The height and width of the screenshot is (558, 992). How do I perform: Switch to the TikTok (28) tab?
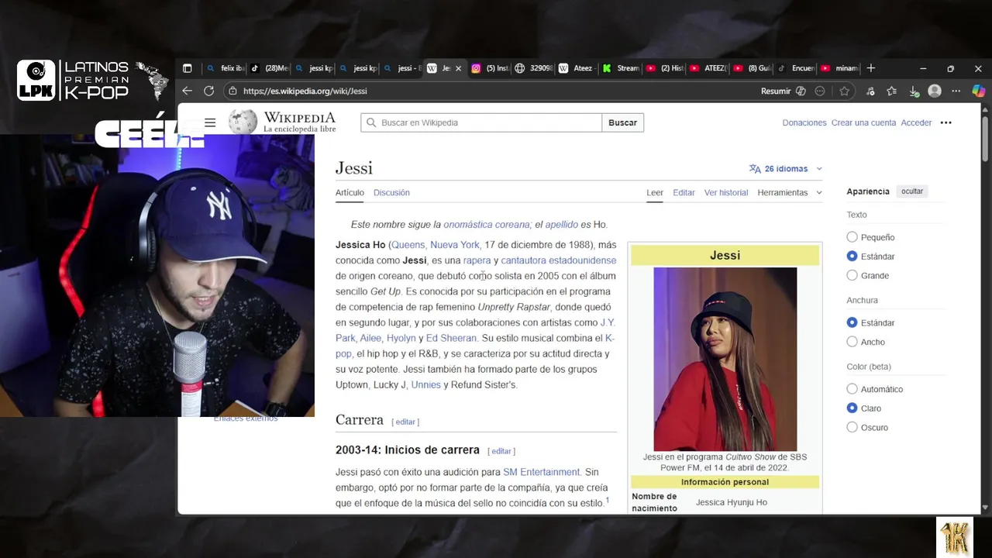[x=269, y=68]
